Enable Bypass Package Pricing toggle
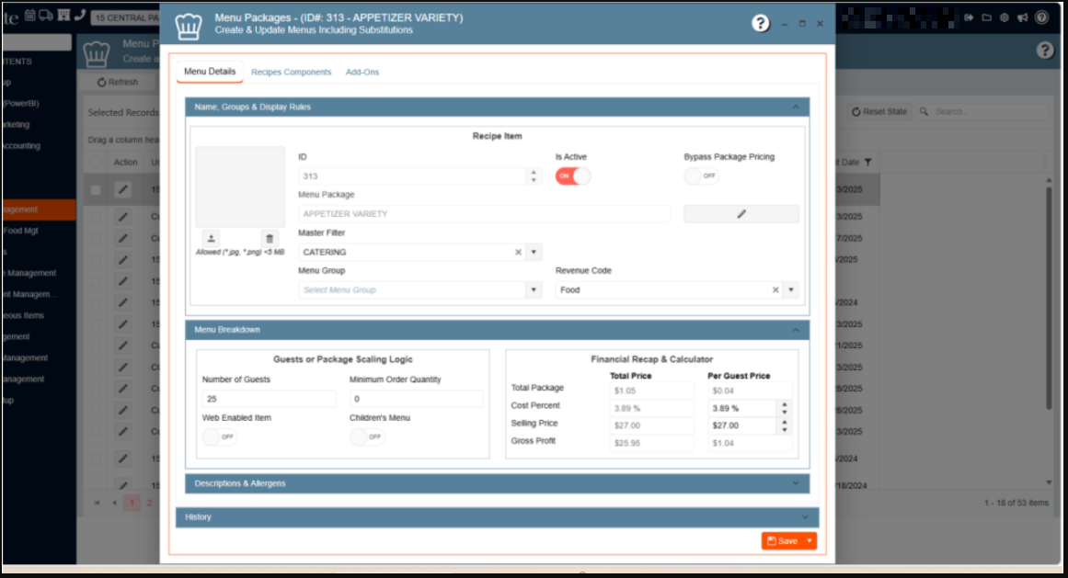The height and width of the screenshot is (578, 1068). 701,176
